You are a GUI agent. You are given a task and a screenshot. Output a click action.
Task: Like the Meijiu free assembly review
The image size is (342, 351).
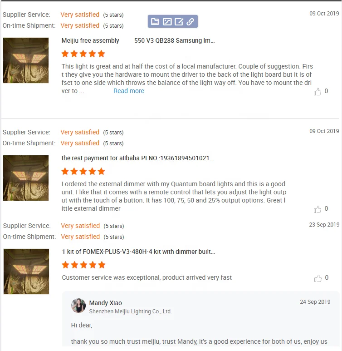[x=317, y=92]
